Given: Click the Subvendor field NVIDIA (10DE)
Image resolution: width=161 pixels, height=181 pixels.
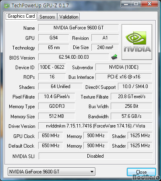Looking at the screenshot, I should coord(124,67).
